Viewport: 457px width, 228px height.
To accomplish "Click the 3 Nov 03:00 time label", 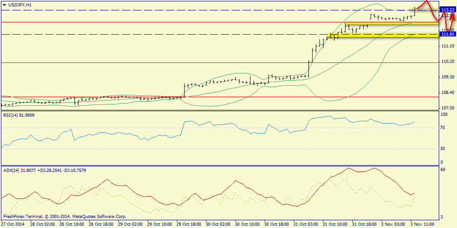I will [393, 224].
